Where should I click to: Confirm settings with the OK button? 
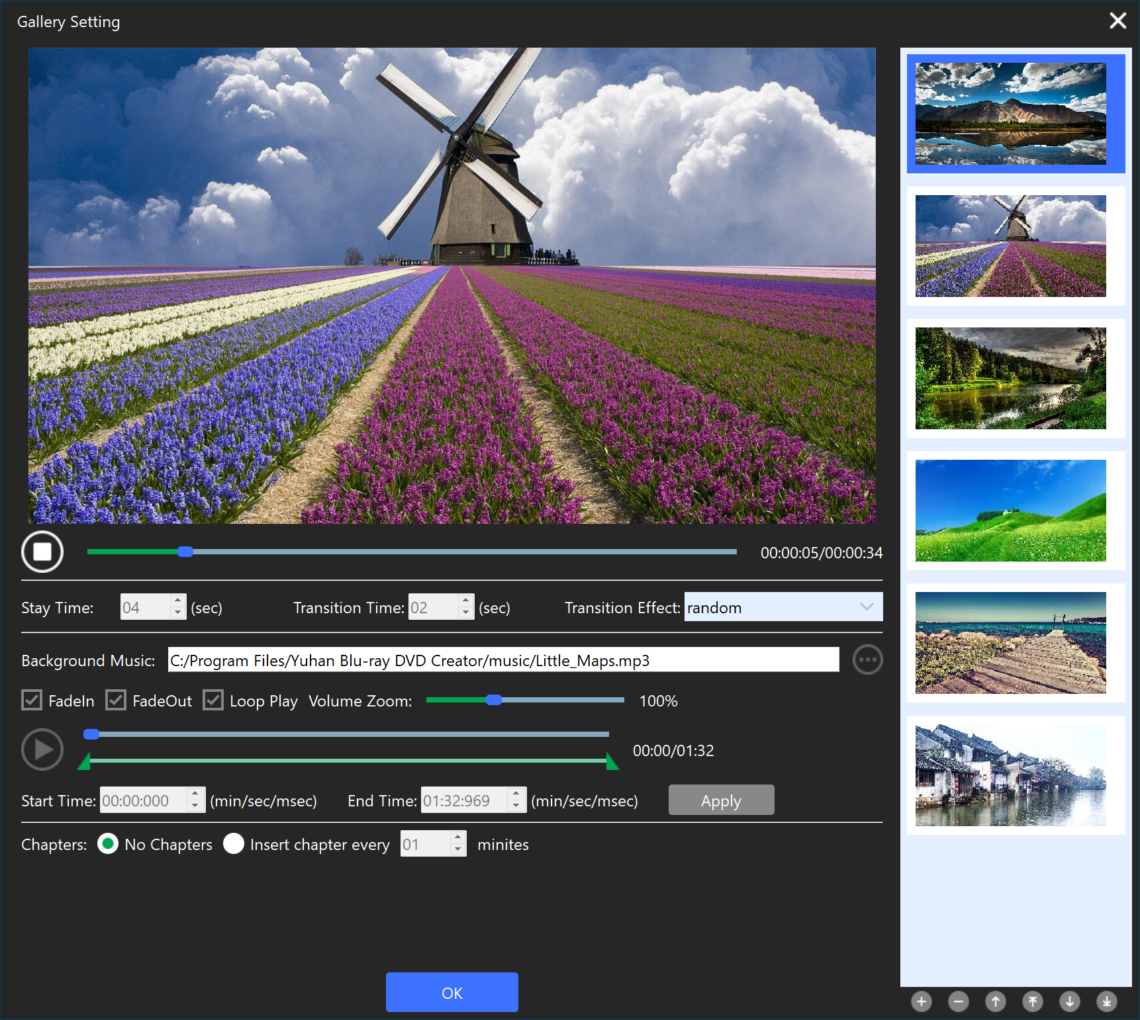pyautogui.click(x=451, y=992)
